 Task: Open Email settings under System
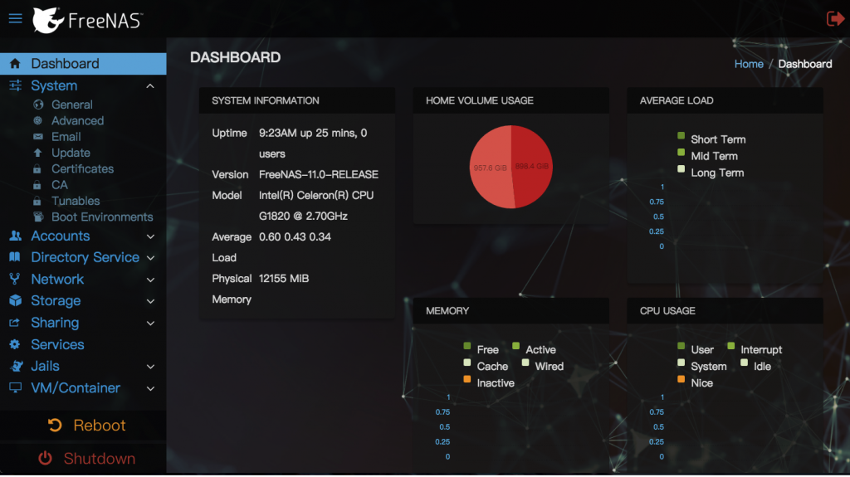(x=66, y=137)
